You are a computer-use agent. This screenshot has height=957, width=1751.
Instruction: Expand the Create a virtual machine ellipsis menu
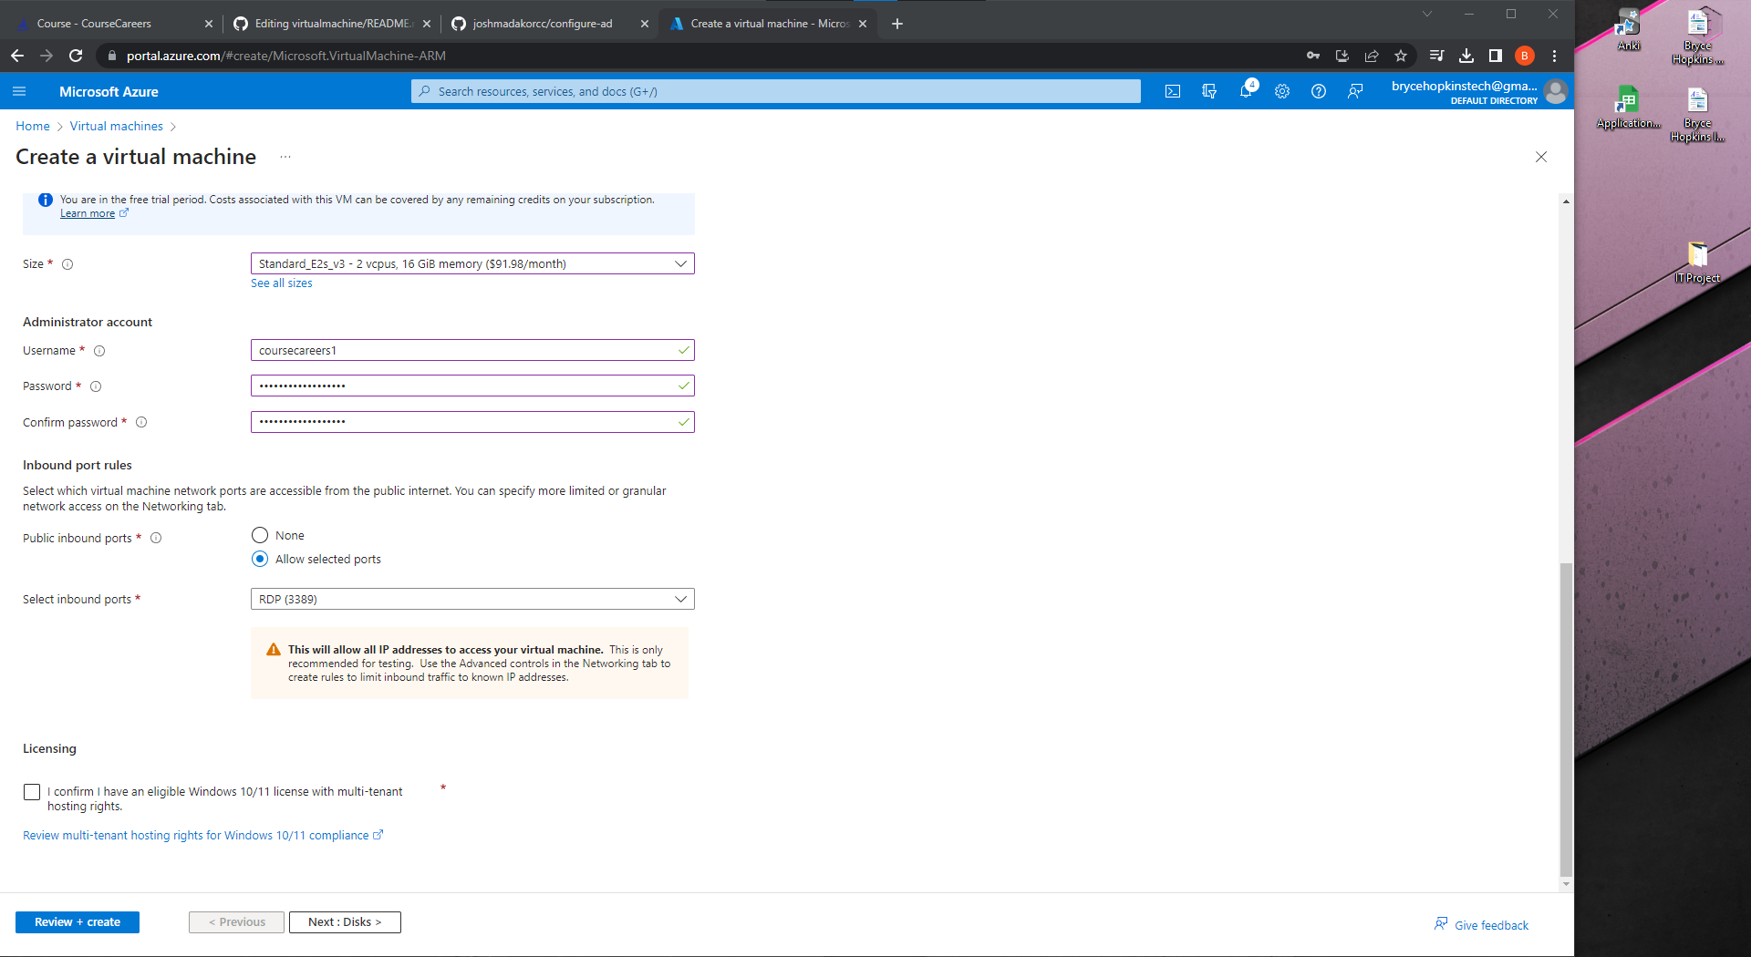pyautogui.click(x=284, y=157)
